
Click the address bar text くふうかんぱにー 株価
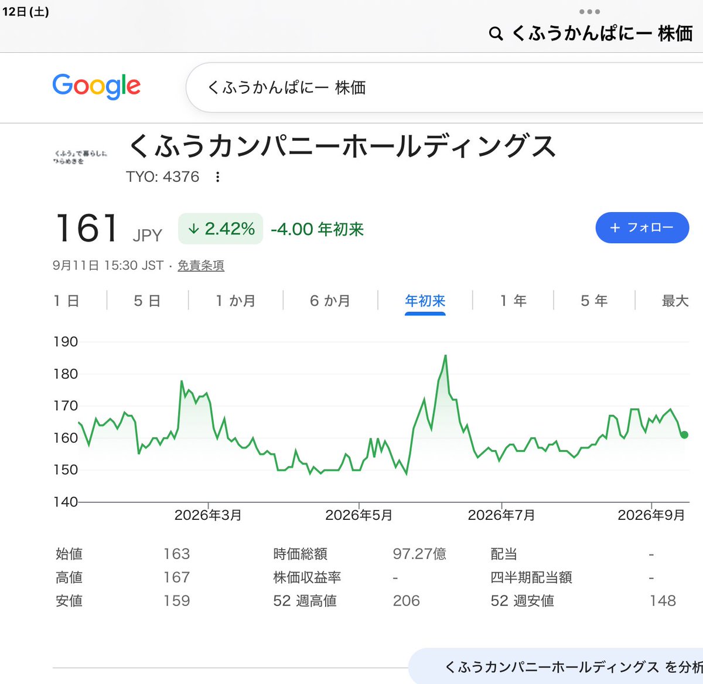602,33
